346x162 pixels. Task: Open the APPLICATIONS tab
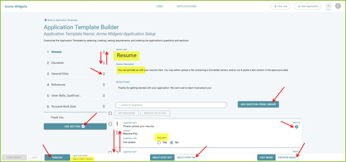click(186, 6)
